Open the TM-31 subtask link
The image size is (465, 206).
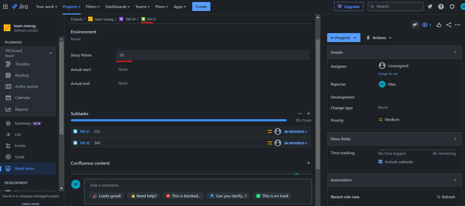85,131
